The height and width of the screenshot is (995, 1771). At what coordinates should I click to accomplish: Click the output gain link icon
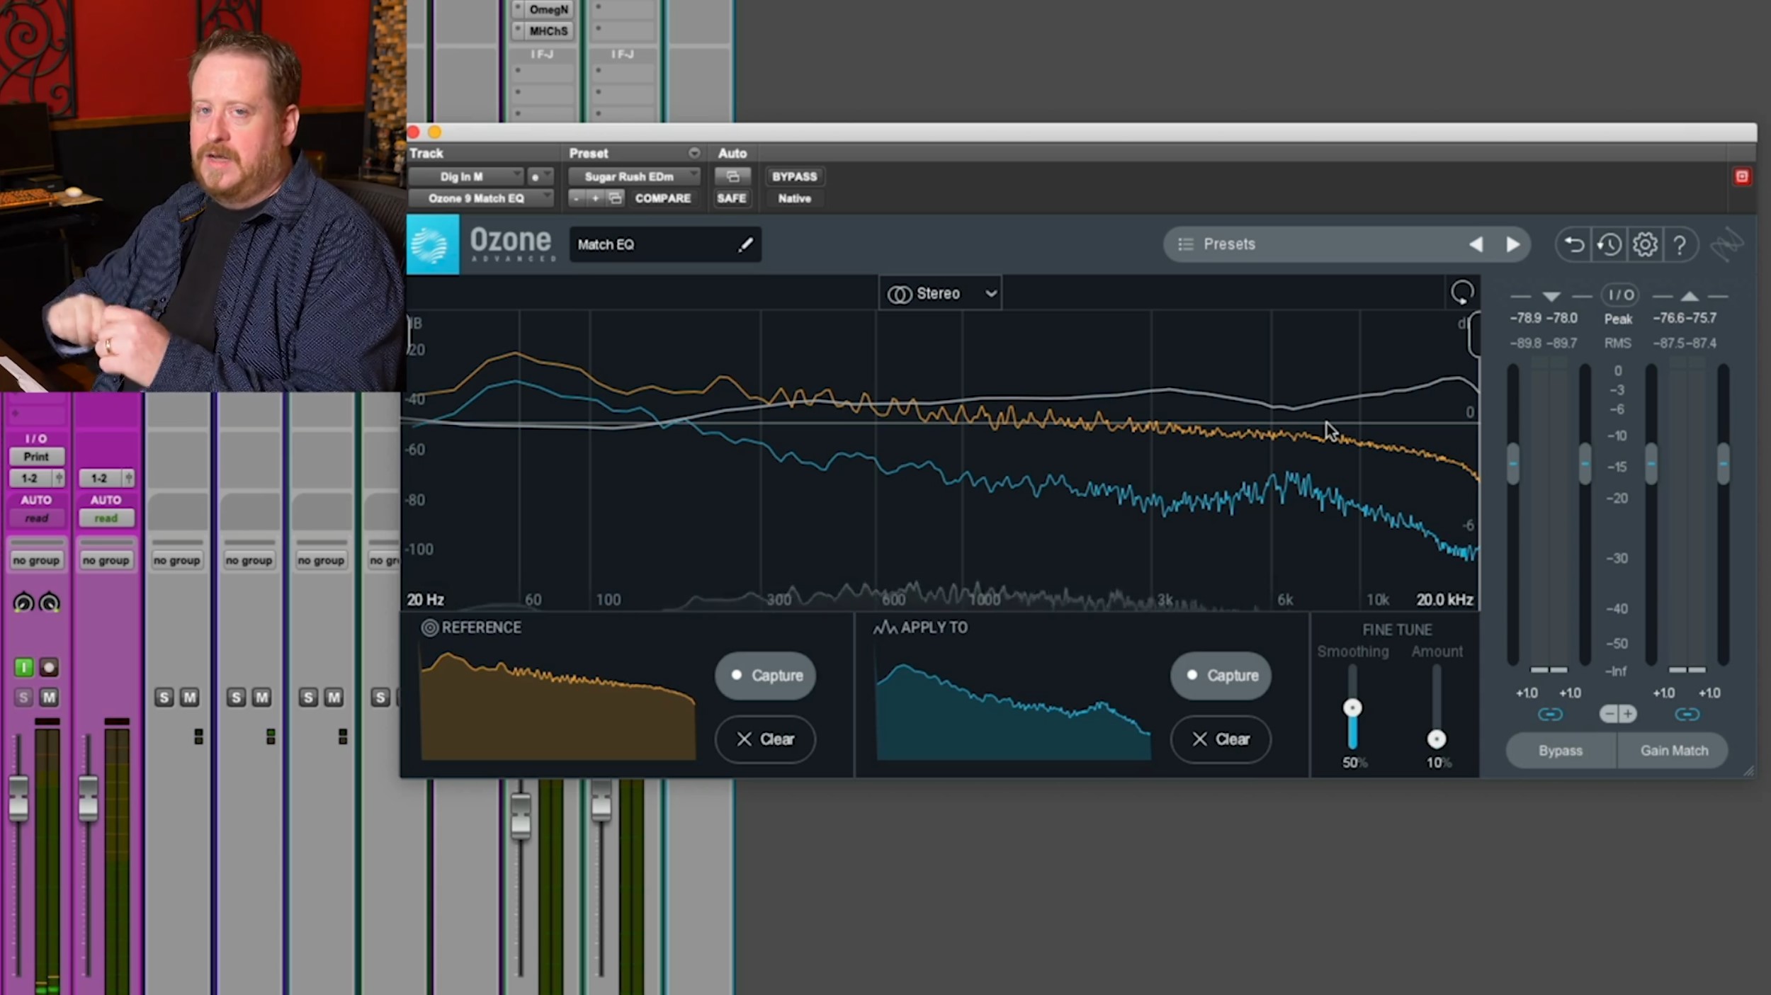click(1687, 715)
